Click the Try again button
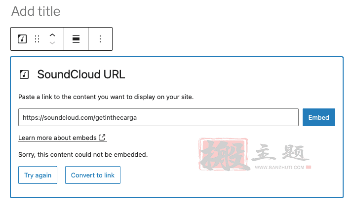Image resolution: width=353 pixels, height=208 pixels. (38, 175)
